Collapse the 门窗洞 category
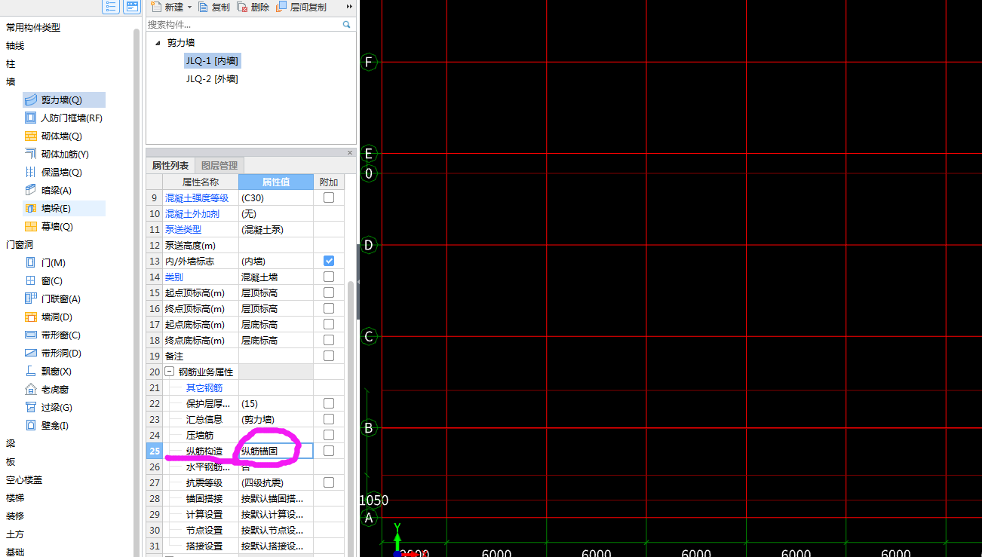 20,244
